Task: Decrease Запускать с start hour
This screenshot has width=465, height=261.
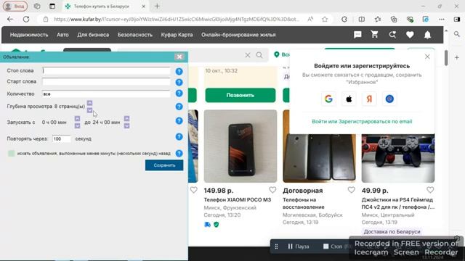Action: pos(77,126)
